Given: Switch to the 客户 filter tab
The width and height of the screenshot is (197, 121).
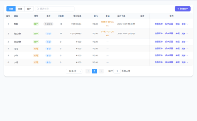Looking at the screenshot, I should (x=29, y=9).
